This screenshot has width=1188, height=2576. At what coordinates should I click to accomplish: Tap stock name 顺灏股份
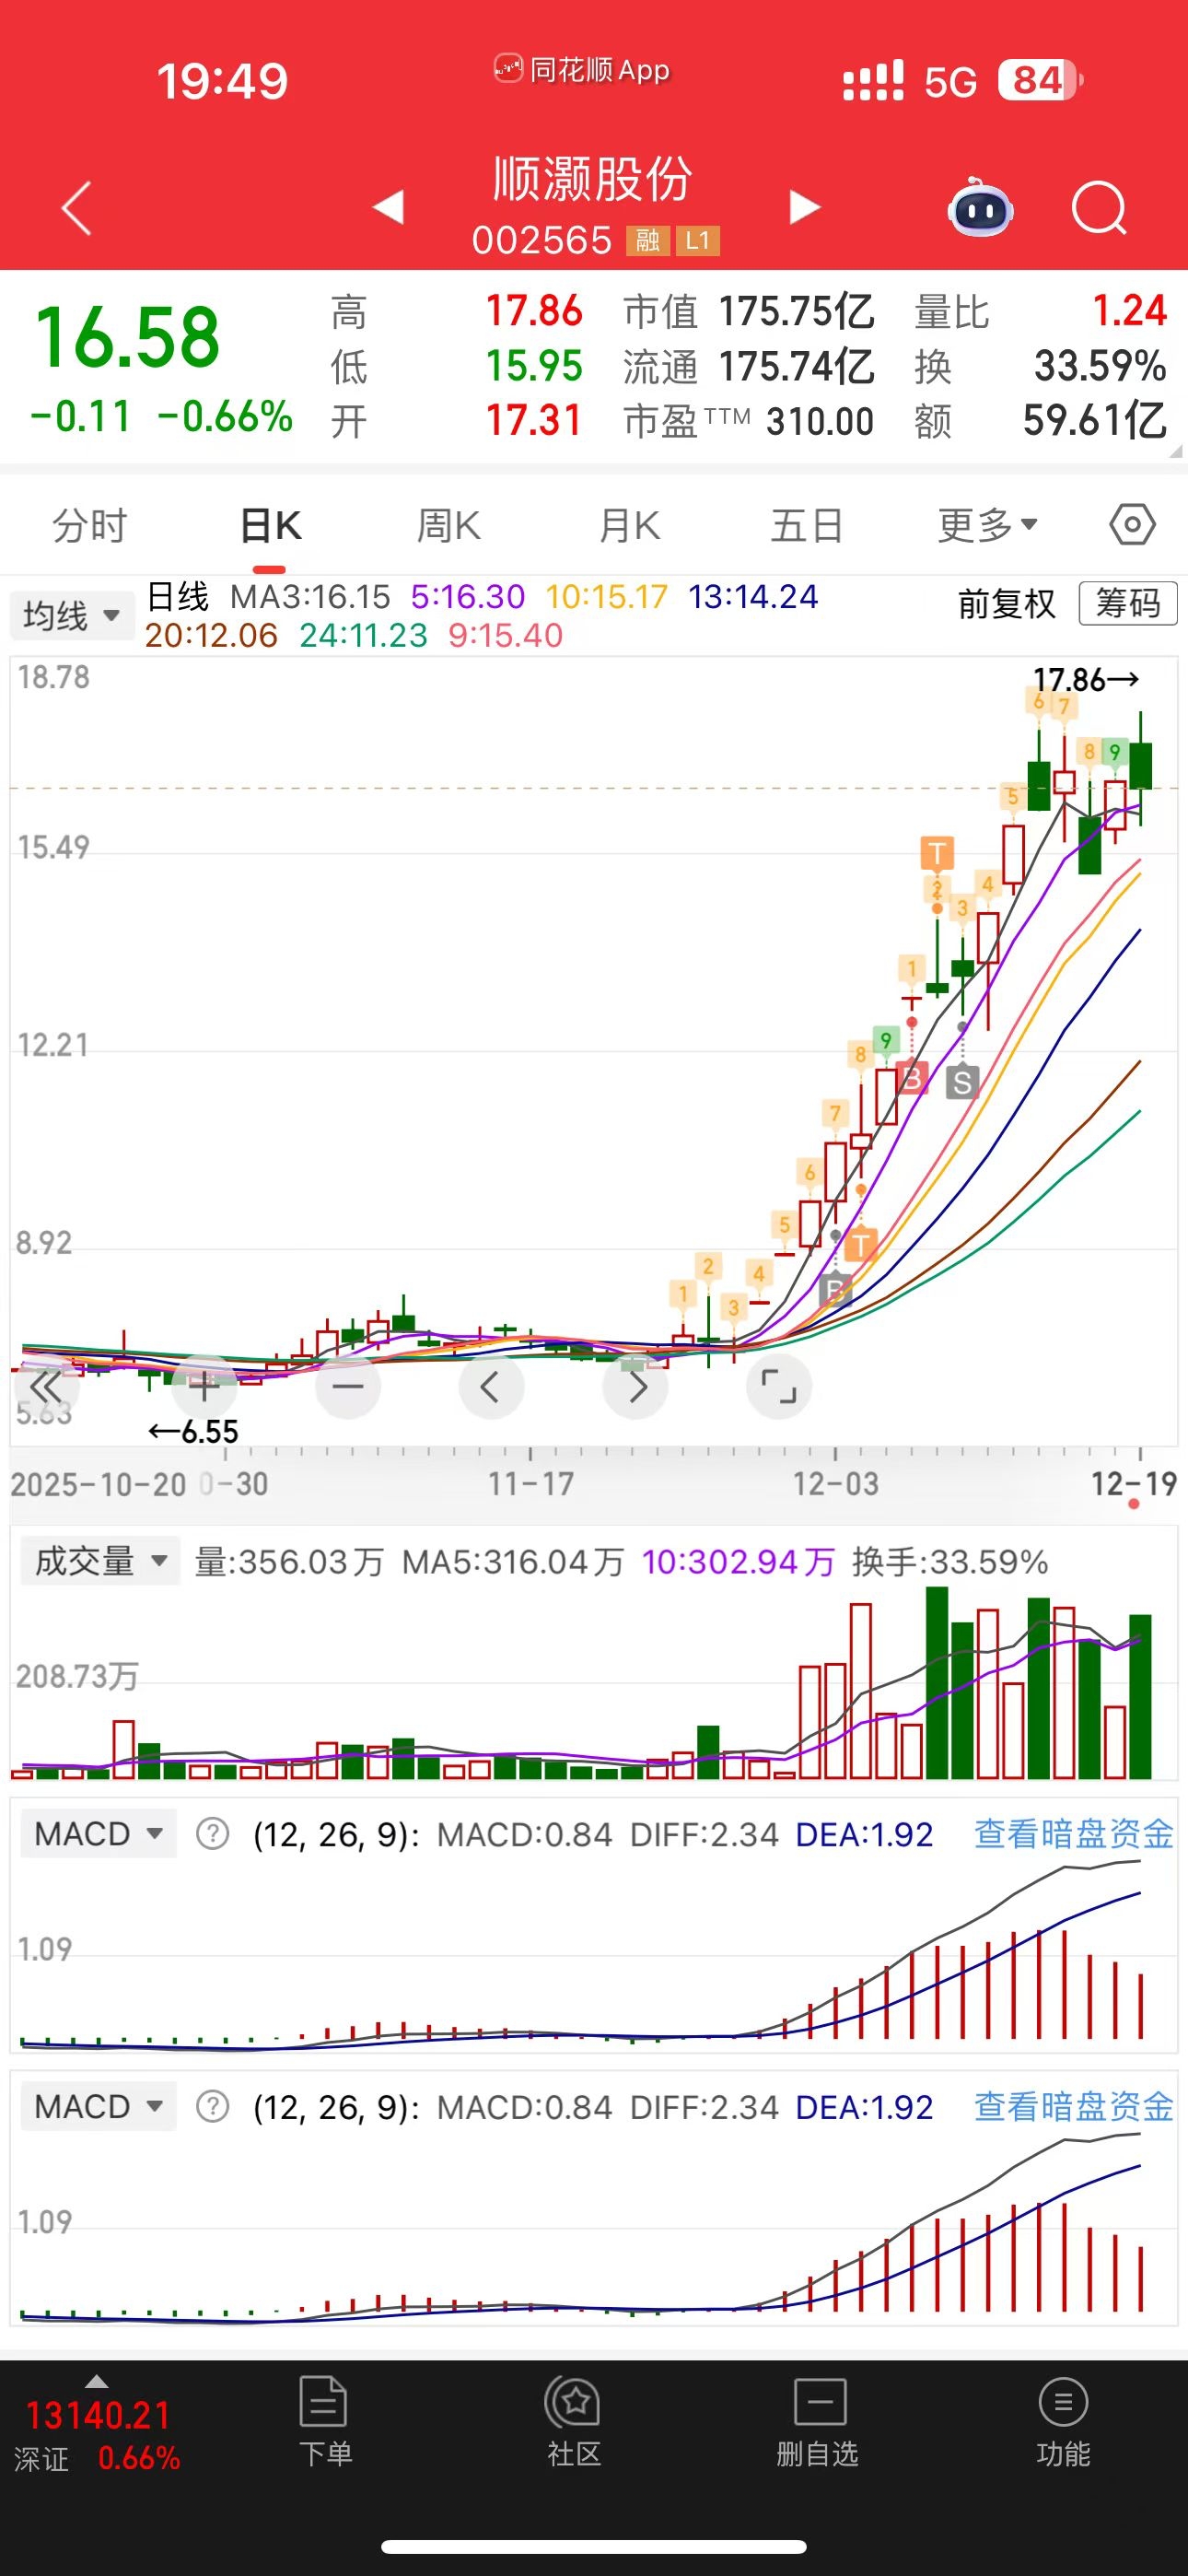tap(593, 179)
